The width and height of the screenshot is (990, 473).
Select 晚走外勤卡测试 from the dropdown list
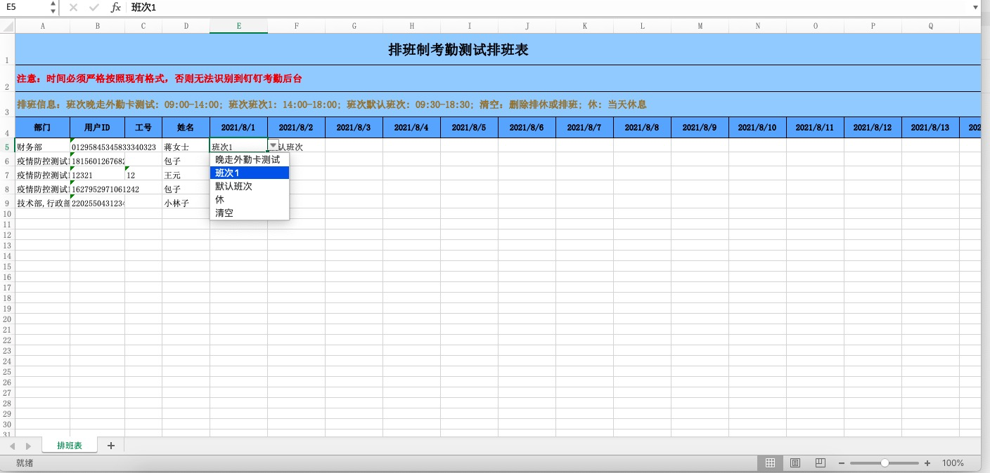click(247, 159)
